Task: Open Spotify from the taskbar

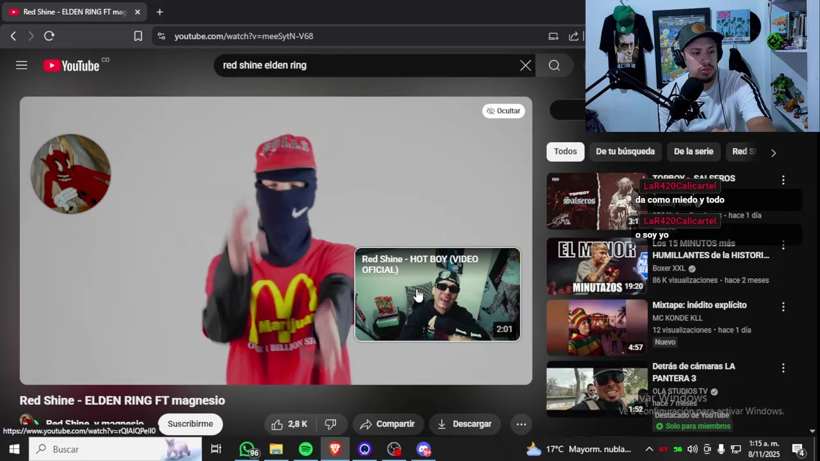Action: pos(306,449)
